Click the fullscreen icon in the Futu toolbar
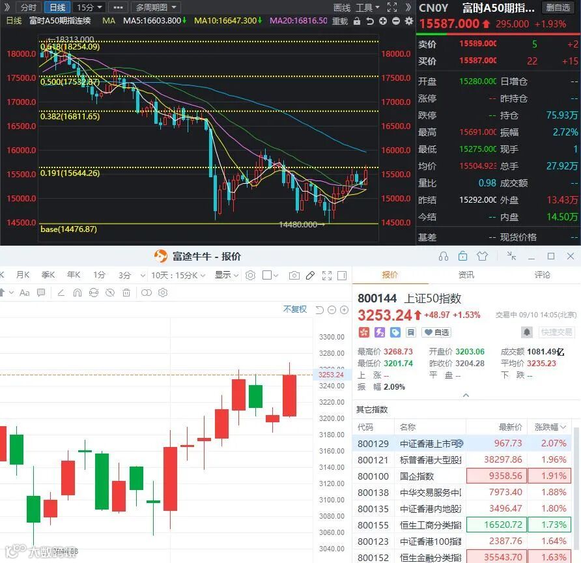Screen dimensions: 581x563 (x=327, y=276)
